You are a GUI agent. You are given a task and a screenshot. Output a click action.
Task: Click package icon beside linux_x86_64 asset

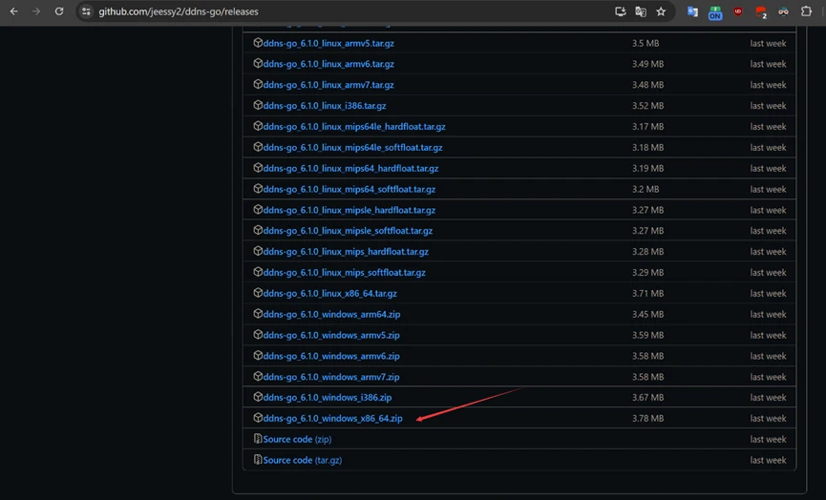point(258,293)
